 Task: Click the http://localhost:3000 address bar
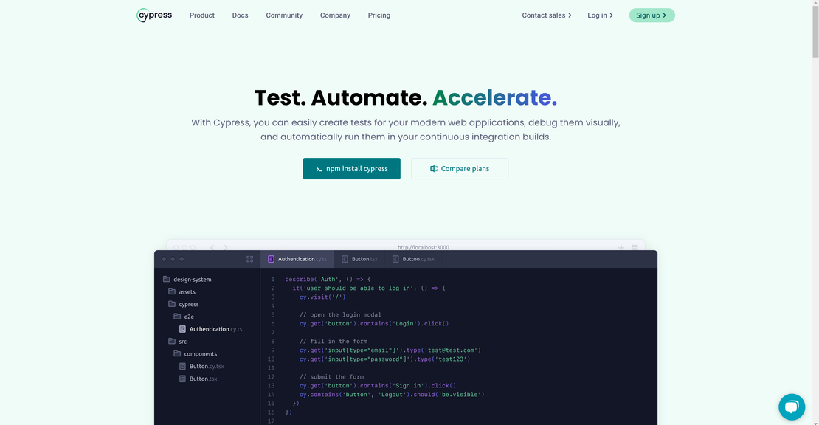423,247
